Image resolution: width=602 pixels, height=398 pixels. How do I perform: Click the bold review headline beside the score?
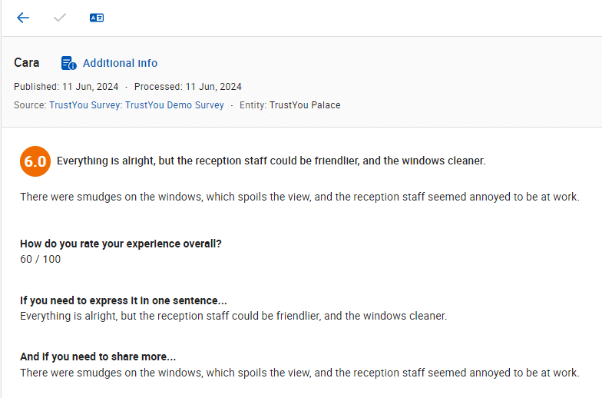point(270,161)
